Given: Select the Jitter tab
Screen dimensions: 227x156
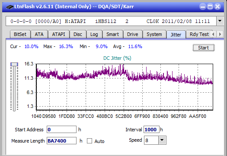Looking at the screenshot, I should 176,35.
